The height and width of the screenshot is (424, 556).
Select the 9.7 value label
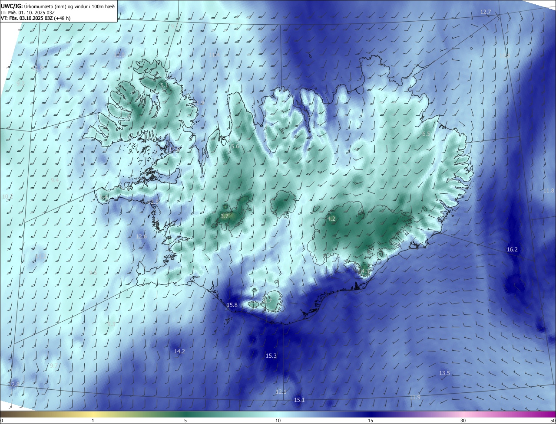point(53,366)
